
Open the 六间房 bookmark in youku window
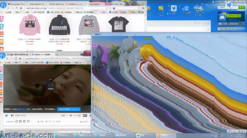66,63
